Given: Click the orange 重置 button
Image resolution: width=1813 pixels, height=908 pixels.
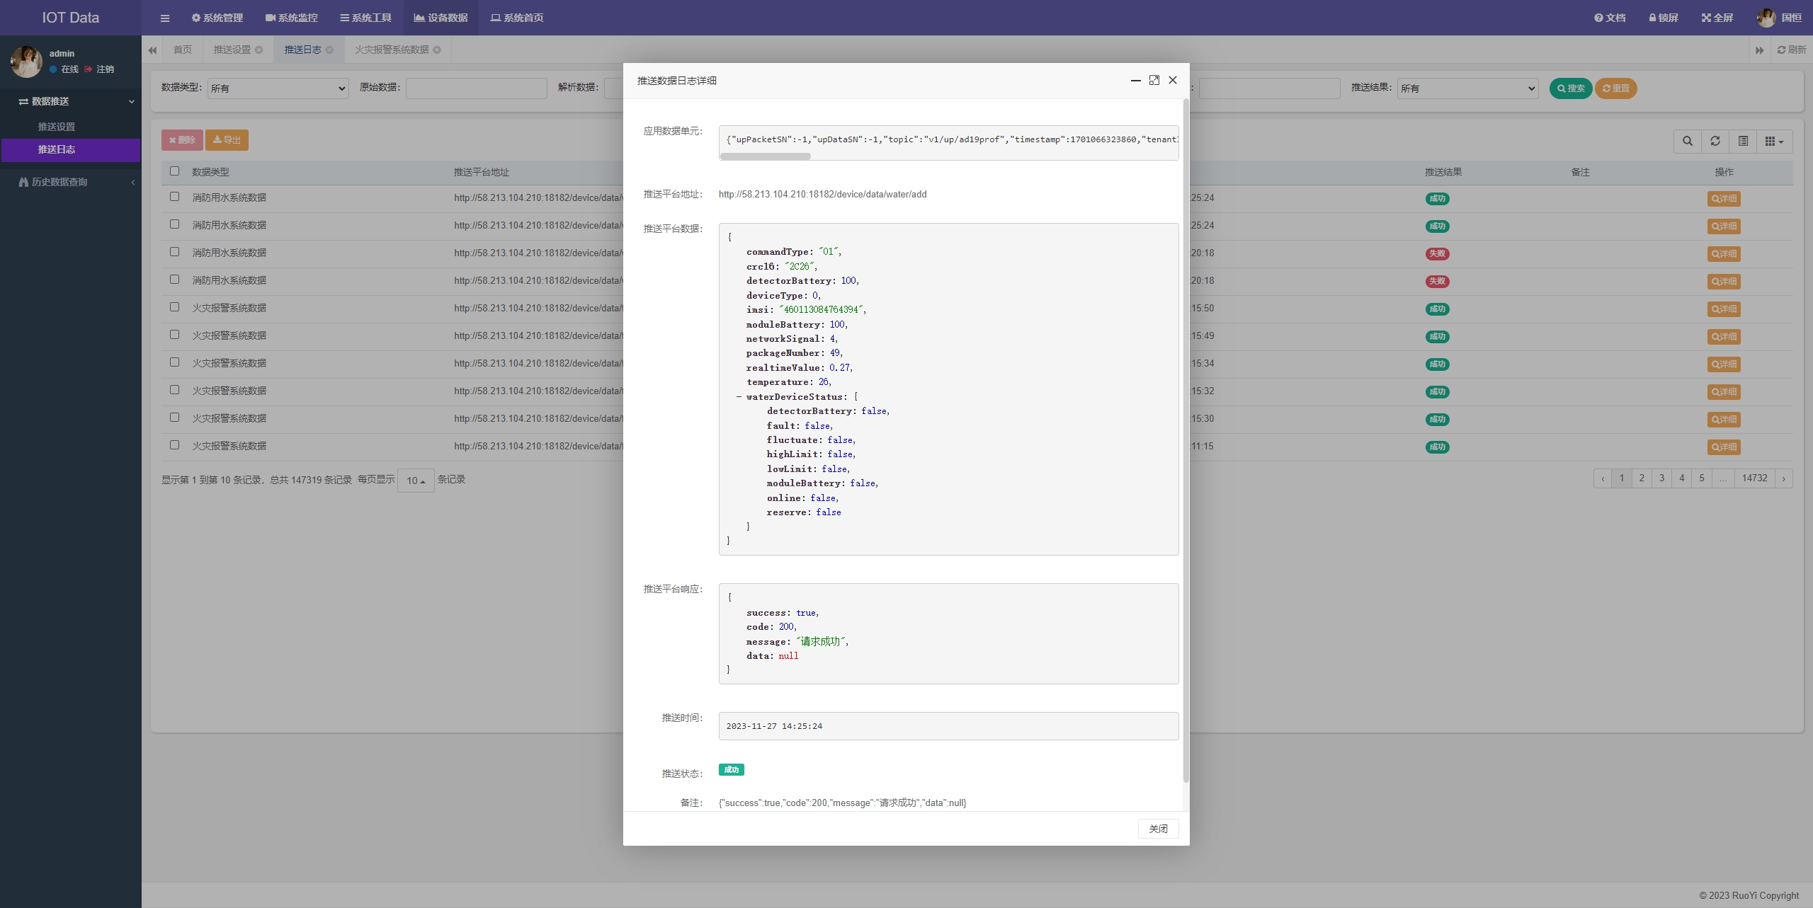Looking at the screenshot, I should 1616,88.
